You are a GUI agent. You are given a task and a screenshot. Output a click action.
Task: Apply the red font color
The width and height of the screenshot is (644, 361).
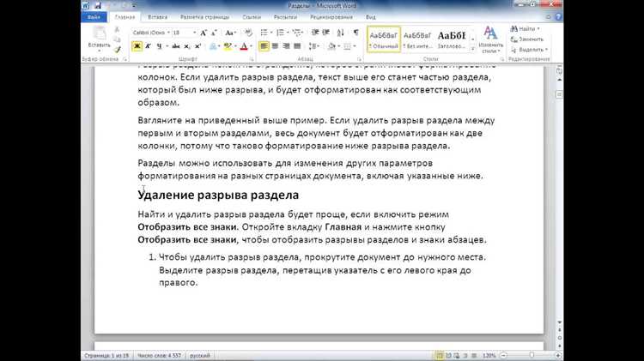click(x=244, y=46)
